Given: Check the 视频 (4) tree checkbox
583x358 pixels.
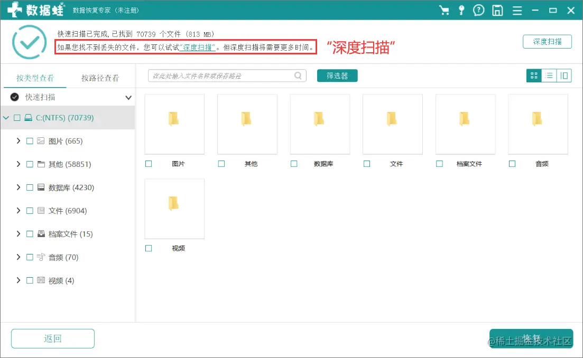Looking at the screenshot, I should pos(30,280).
